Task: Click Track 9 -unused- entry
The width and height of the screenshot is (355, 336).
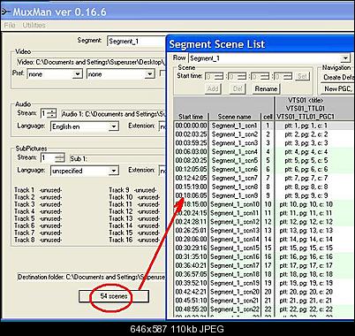Action: click(132, 190)
